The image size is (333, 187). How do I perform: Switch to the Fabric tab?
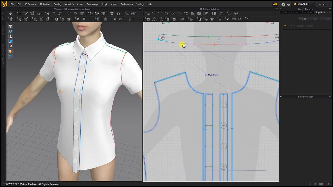click(x=285, y=12)
